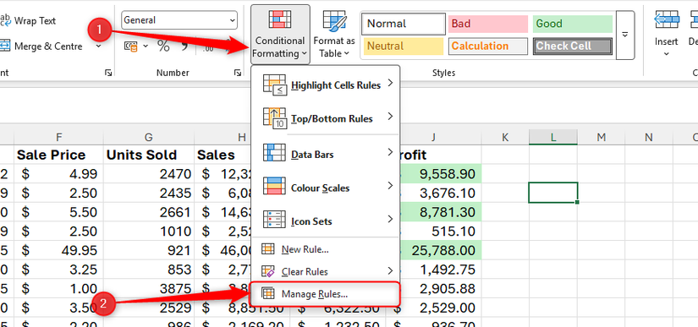Click the Sale Price header cell
The image size is (698, 327).
58,155
